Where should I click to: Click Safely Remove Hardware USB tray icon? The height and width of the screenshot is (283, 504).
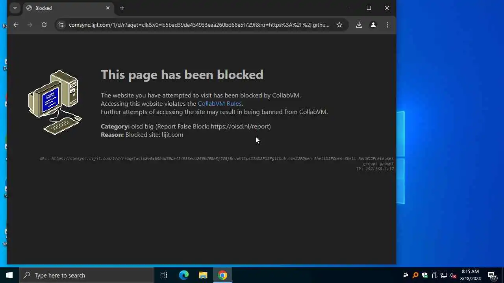434,275
